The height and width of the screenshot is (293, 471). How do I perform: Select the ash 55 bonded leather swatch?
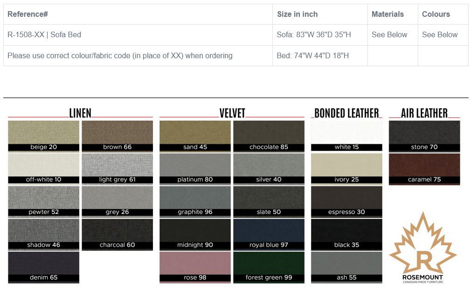[346, 266]
